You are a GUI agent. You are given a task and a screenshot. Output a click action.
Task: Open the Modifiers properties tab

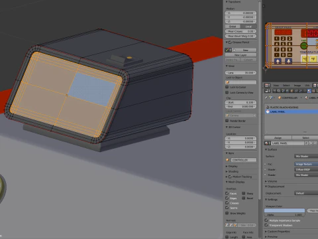(301, 91)
